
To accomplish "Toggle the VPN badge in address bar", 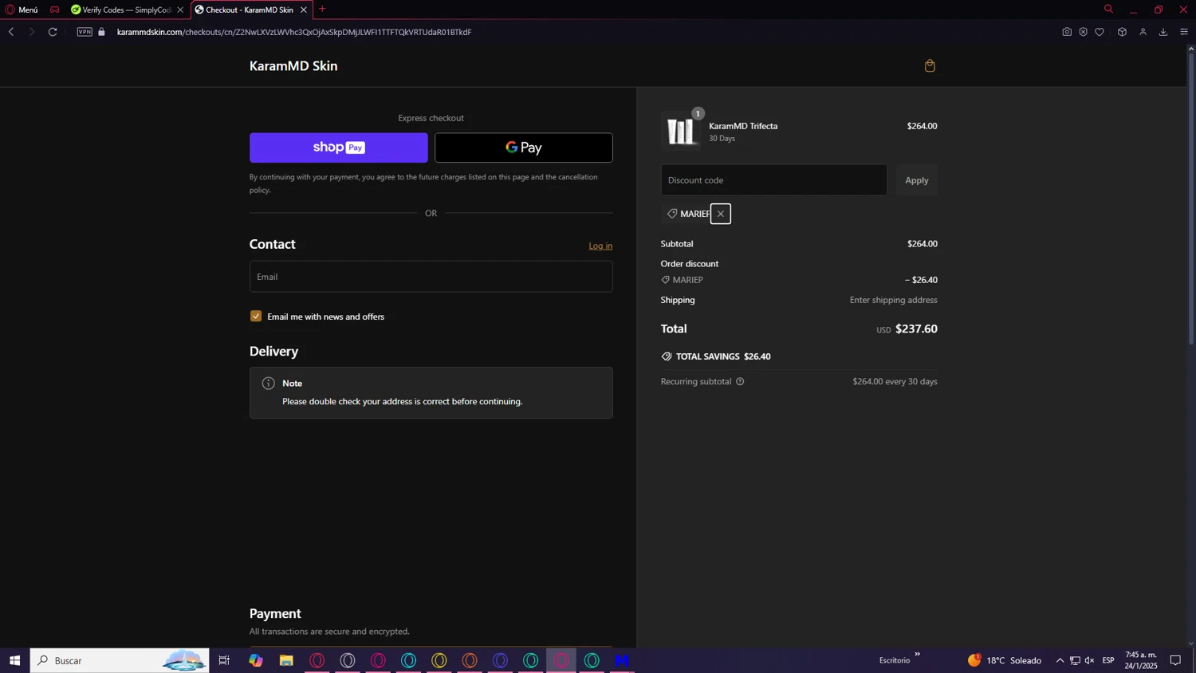I will point(85,32).
